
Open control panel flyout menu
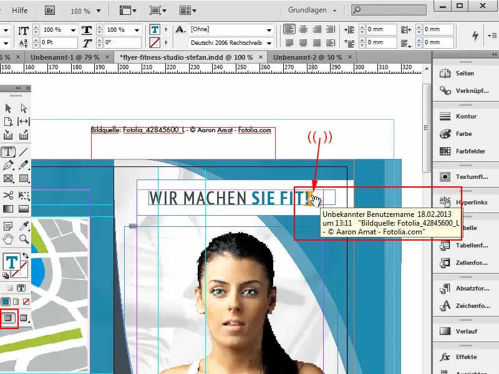(492, 36)
